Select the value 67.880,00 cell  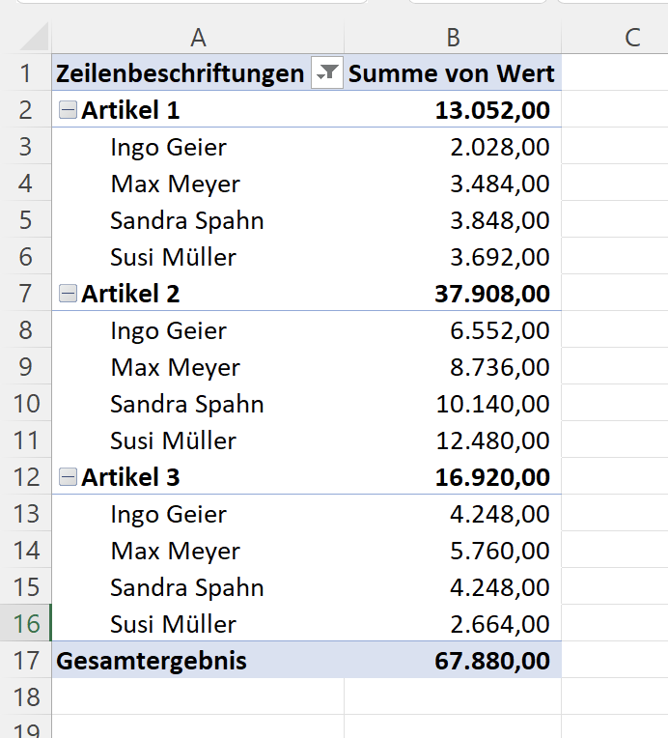(x=453, y=660)
